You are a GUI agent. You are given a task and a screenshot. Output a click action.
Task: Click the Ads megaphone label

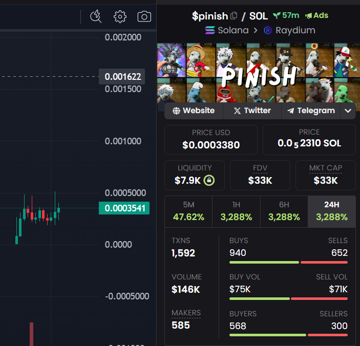point(316,15)
